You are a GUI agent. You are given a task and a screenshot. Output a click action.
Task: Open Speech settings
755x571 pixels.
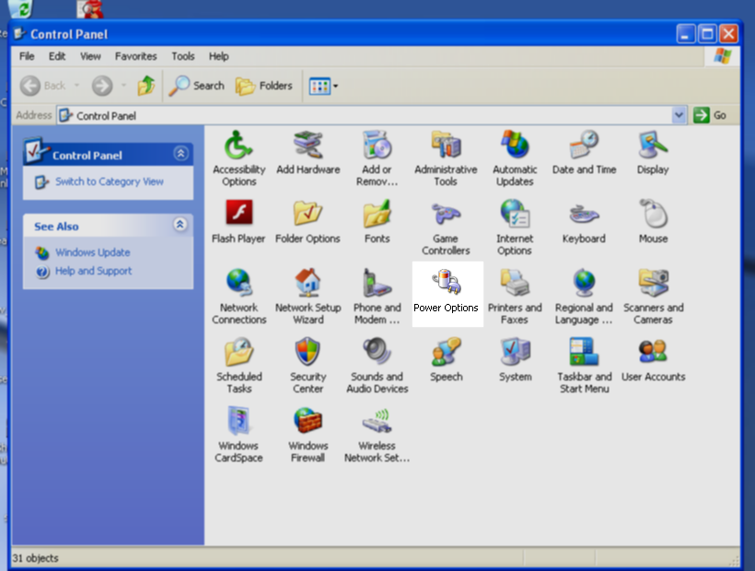[446, 360]
